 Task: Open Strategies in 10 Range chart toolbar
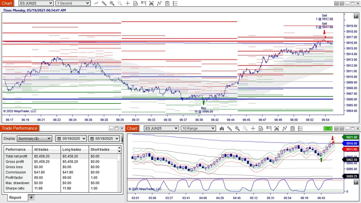point(285,129)
